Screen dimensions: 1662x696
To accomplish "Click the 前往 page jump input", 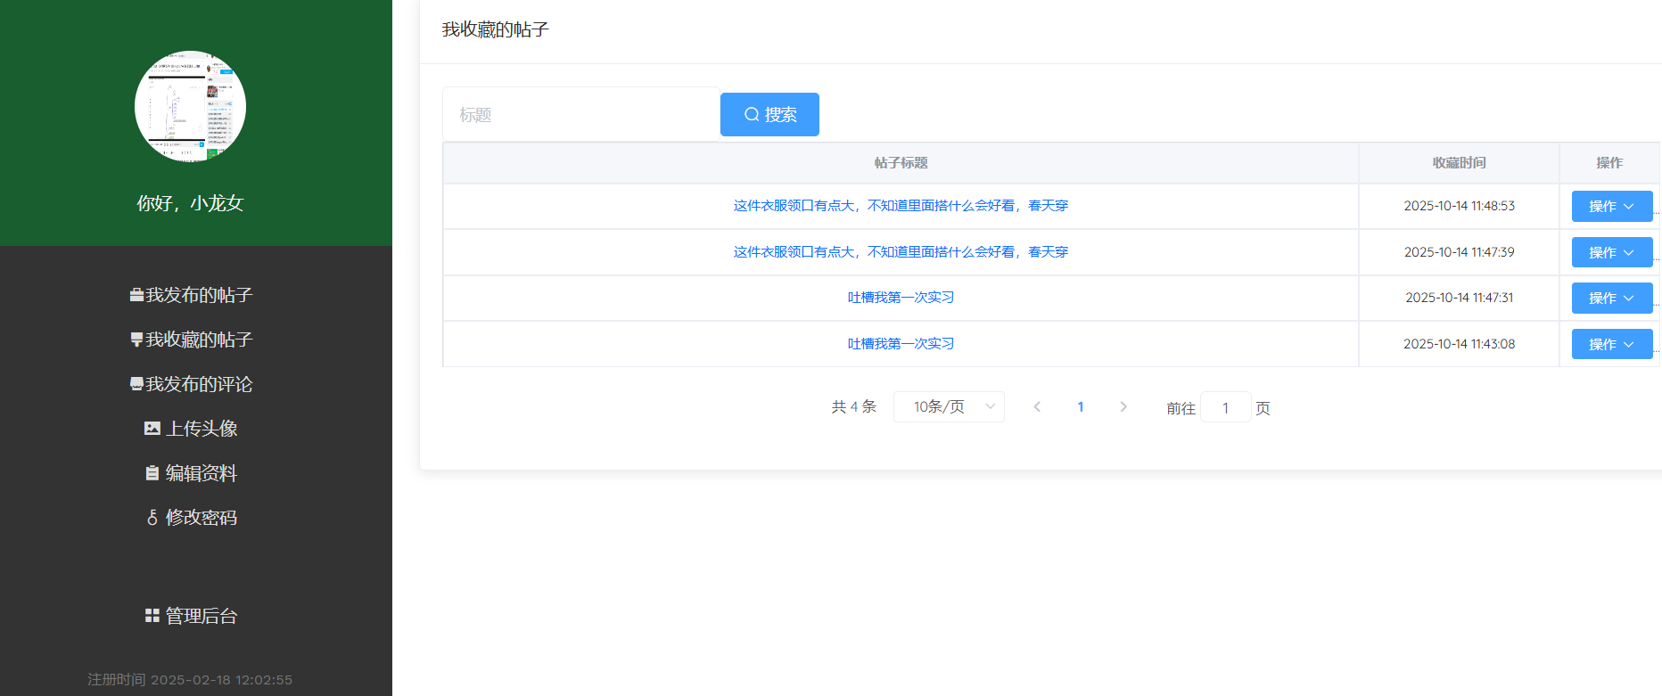I will [1226, 407].
